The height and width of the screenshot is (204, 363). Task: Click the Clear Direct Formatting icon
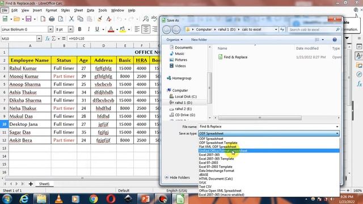coord(109,19)
